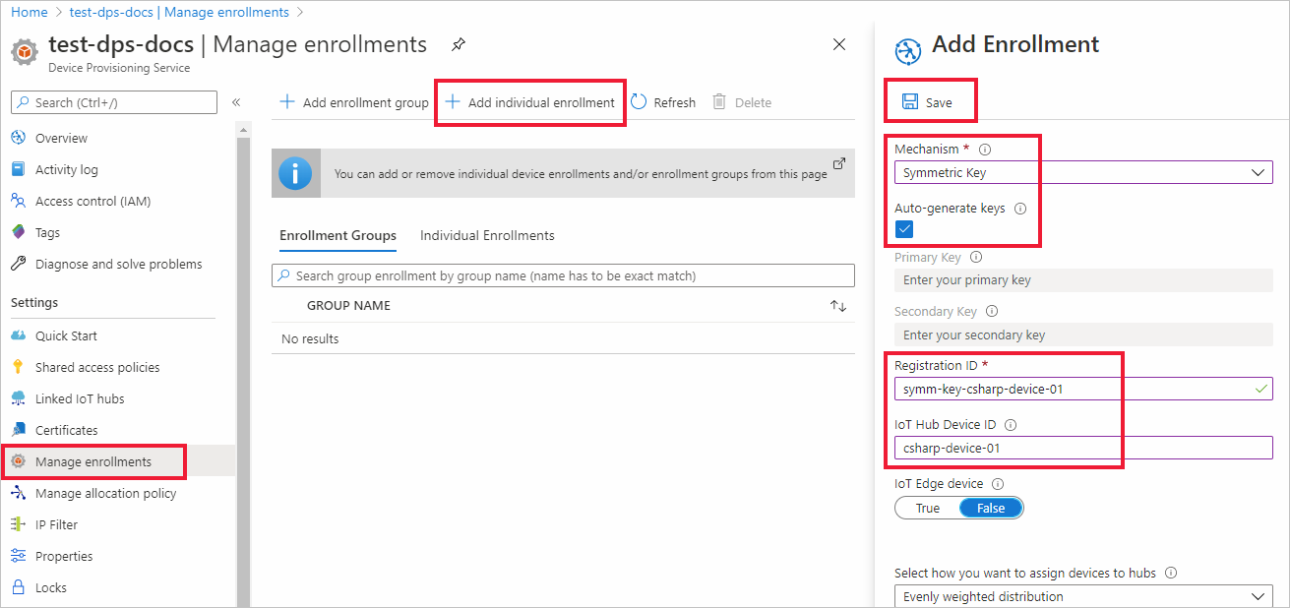Screen dimensions: 1290x608
Task: Pin the Manage enrollments page
Action: (x=458, y=44)
